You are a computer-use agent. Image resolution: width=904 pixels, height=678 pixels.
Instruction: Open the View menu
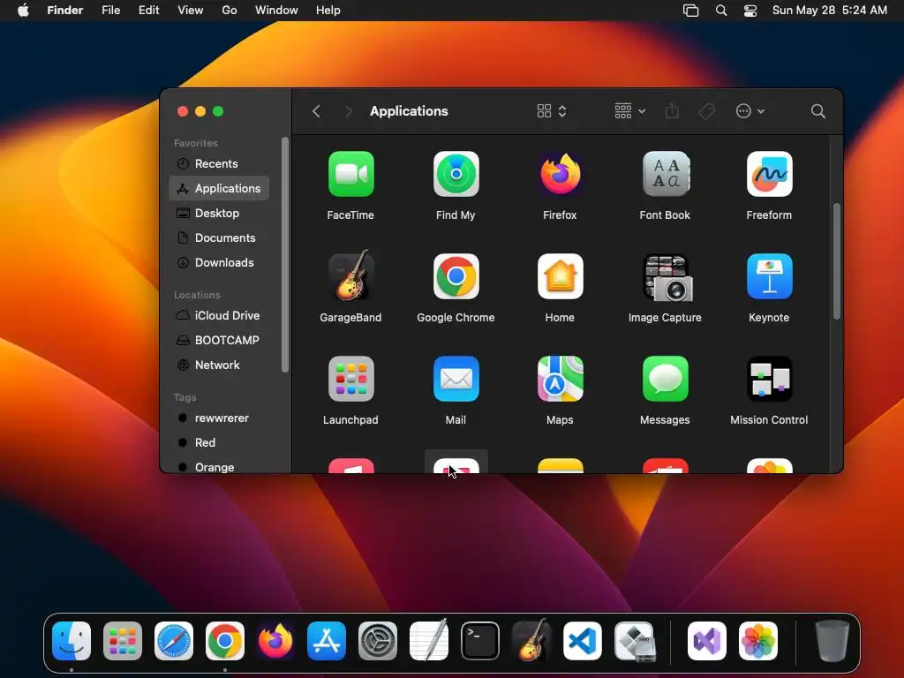tap(191, 11)
